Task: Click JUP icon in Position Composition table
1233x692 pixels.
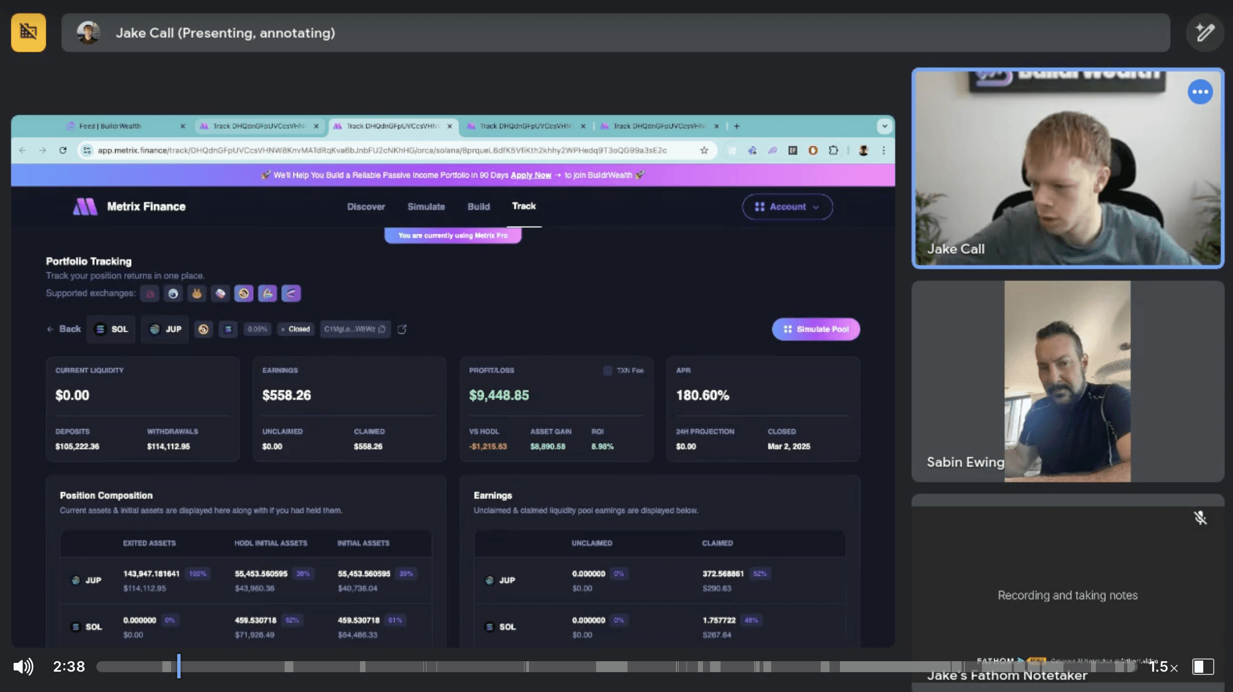Action: 76,580
